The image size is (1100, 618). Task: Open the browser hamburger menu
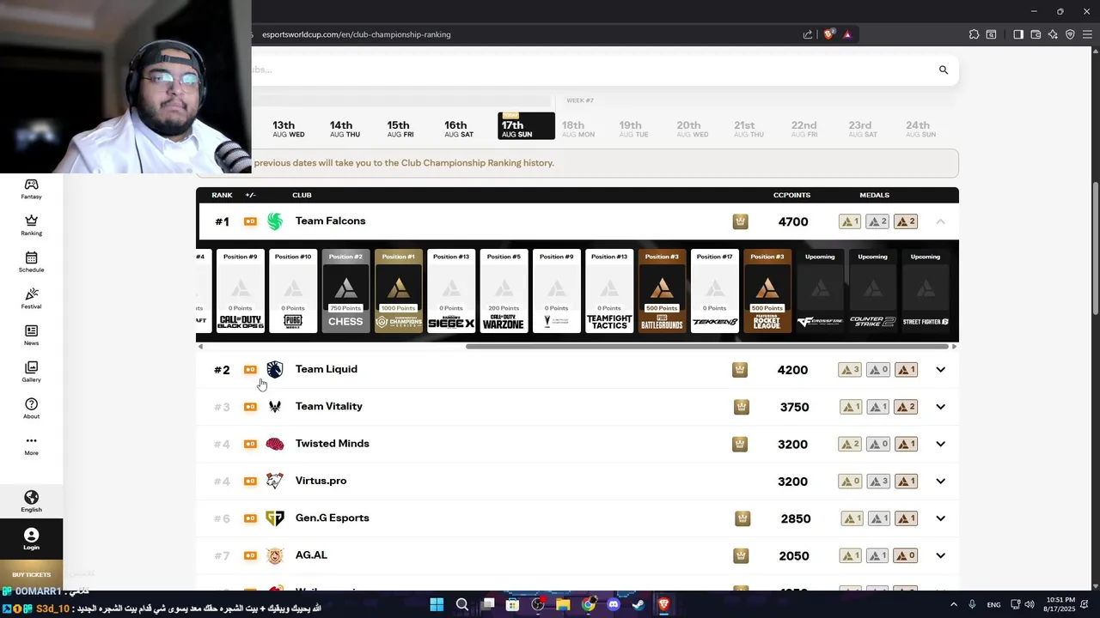point(1087,34)
